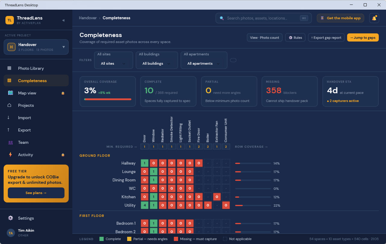Screen dimensions: 386x244
Task: Open Settings in the sidebar
Action: click(36, 218)
